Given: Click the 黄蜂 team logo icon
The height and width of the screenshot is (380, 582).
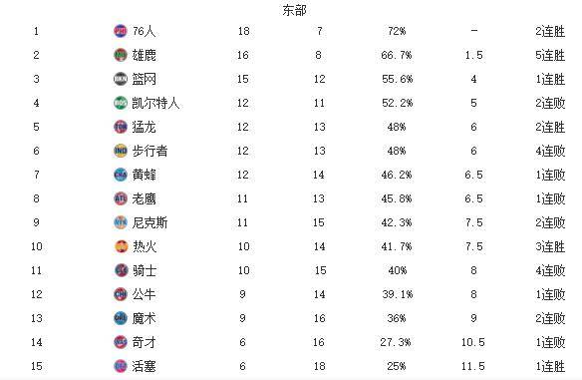Looking at the screenshot, I should [121, 175].
